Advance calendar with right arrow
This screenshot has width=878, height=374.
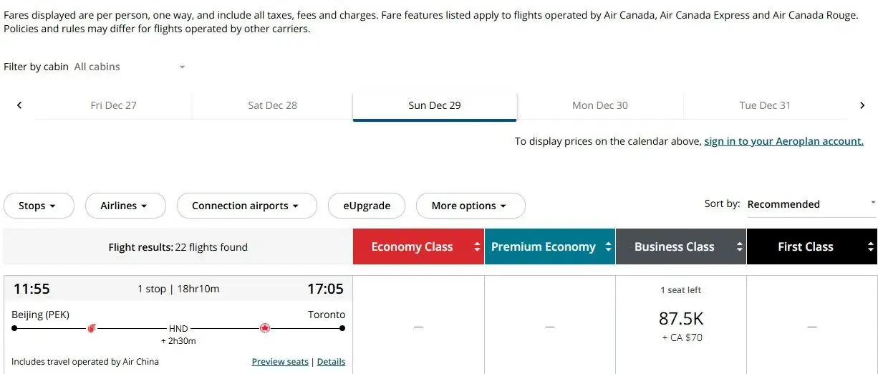coord(862,105)
